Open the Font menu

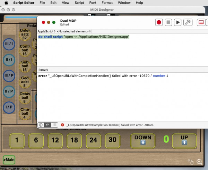[x=93, y=3]
